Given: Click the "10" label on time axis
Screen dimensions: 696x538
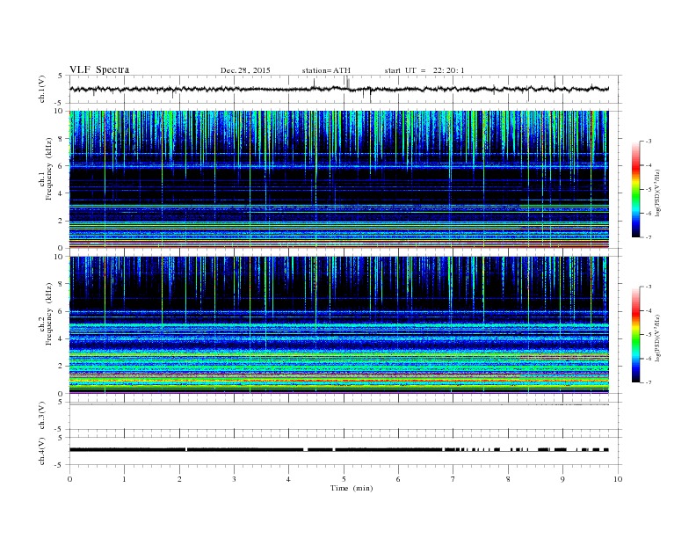Looking at the screenshot, I should pyautogui.click(x=618, y=479).
